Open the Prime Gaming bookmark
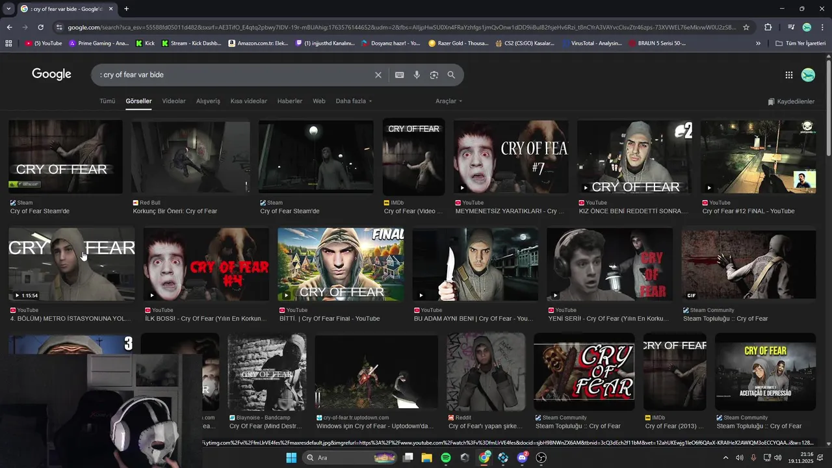The height and width of the screenshot is (468, 832). click(99, 44)
